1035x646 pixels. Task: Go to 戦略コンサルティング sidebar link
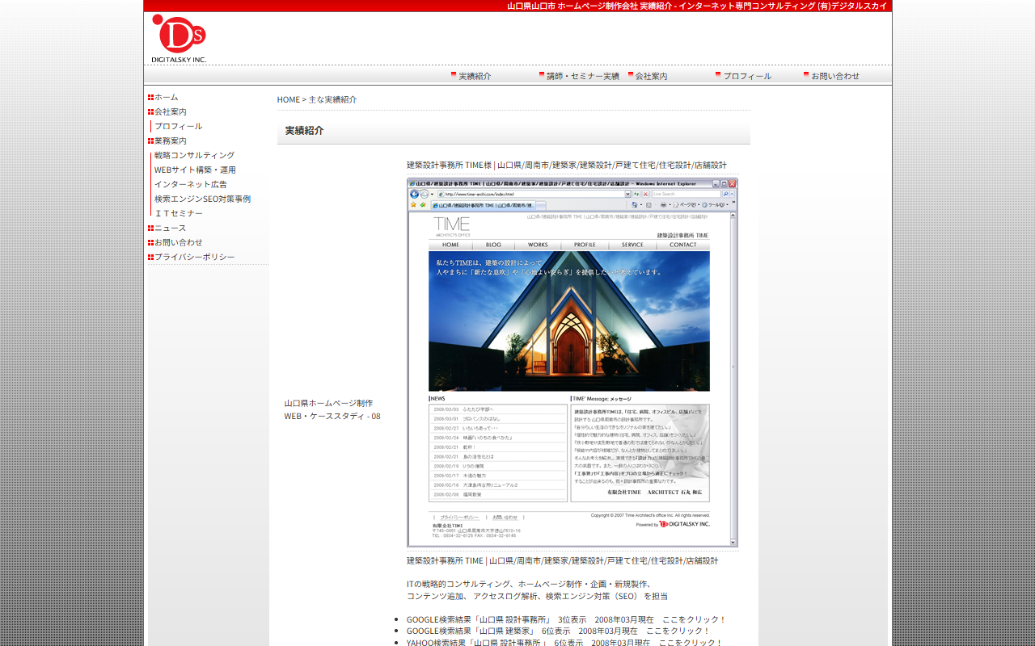pos(195,155)
